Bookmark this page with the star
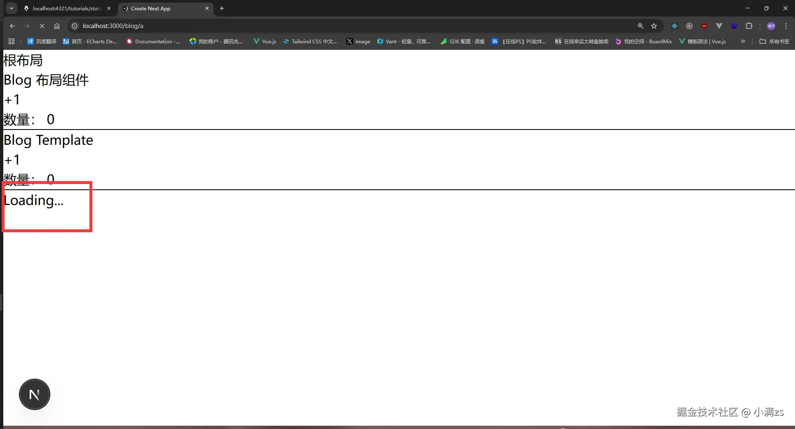Viewport: 795px width, 429px height. (654, 26)
